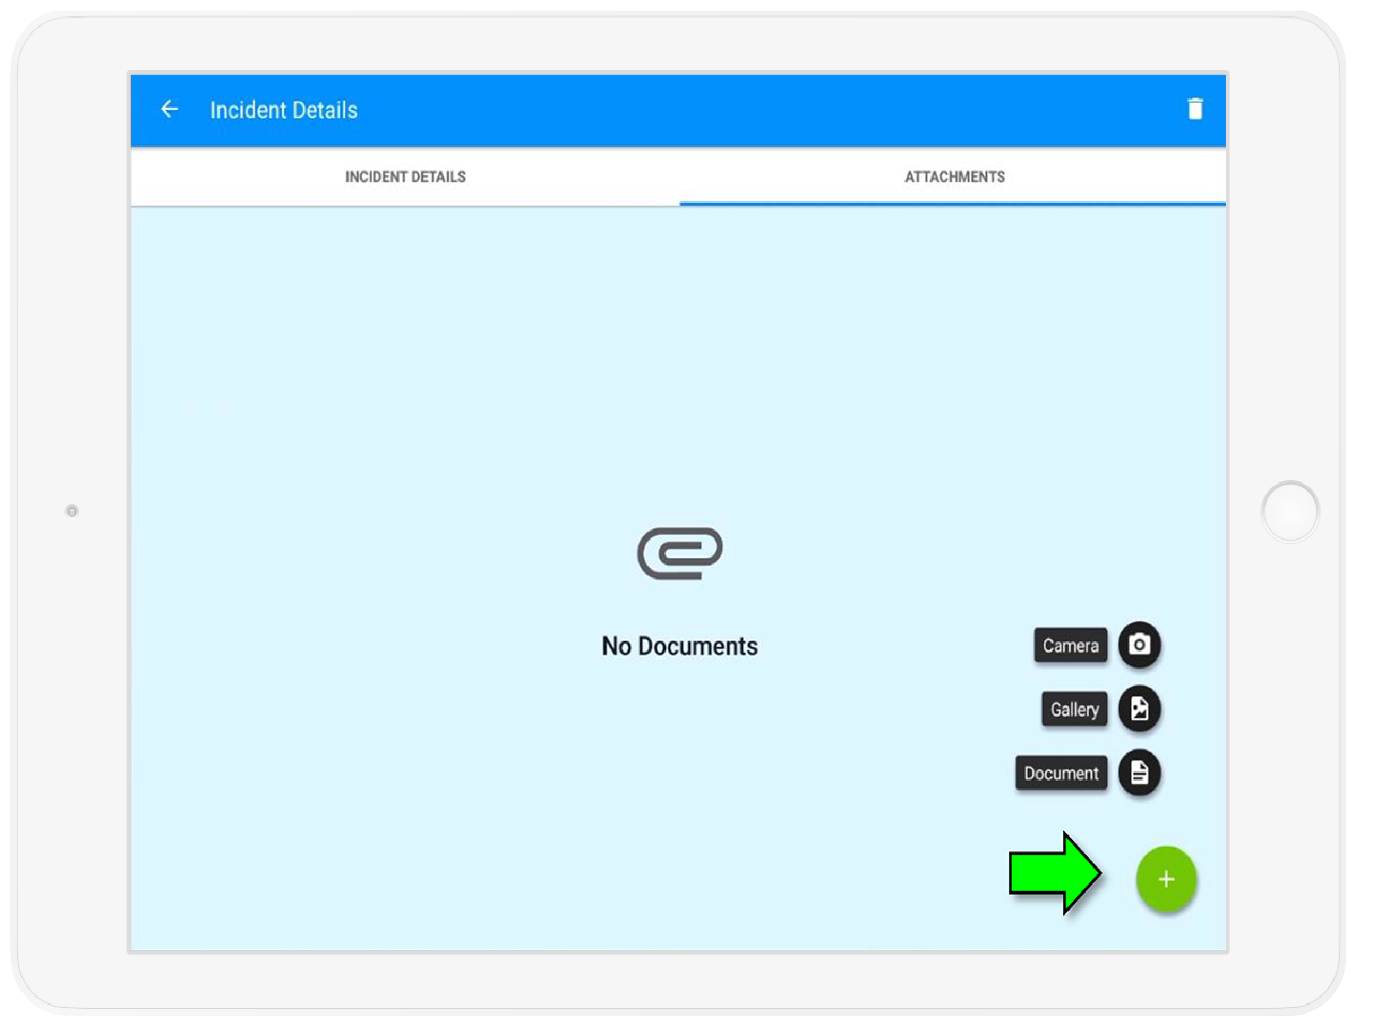This screenshot has height=1033, width=1378.
Task: Click the Document label
Action: pyautogui.click(x=1061, y=773)
